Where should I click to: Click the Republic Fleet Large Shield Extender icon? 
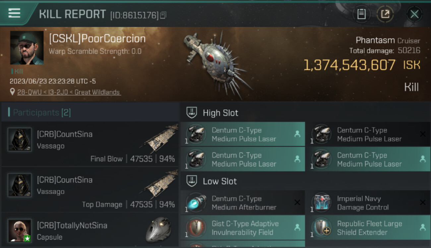321,228
